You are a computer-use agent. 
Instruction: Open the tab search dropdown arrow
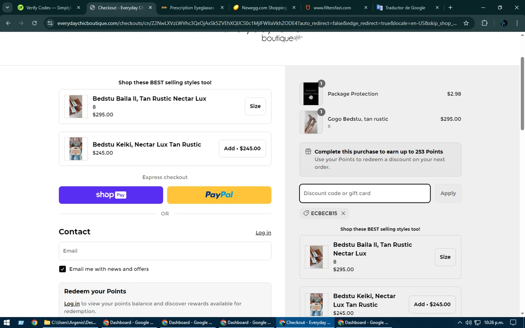point(7,7)
